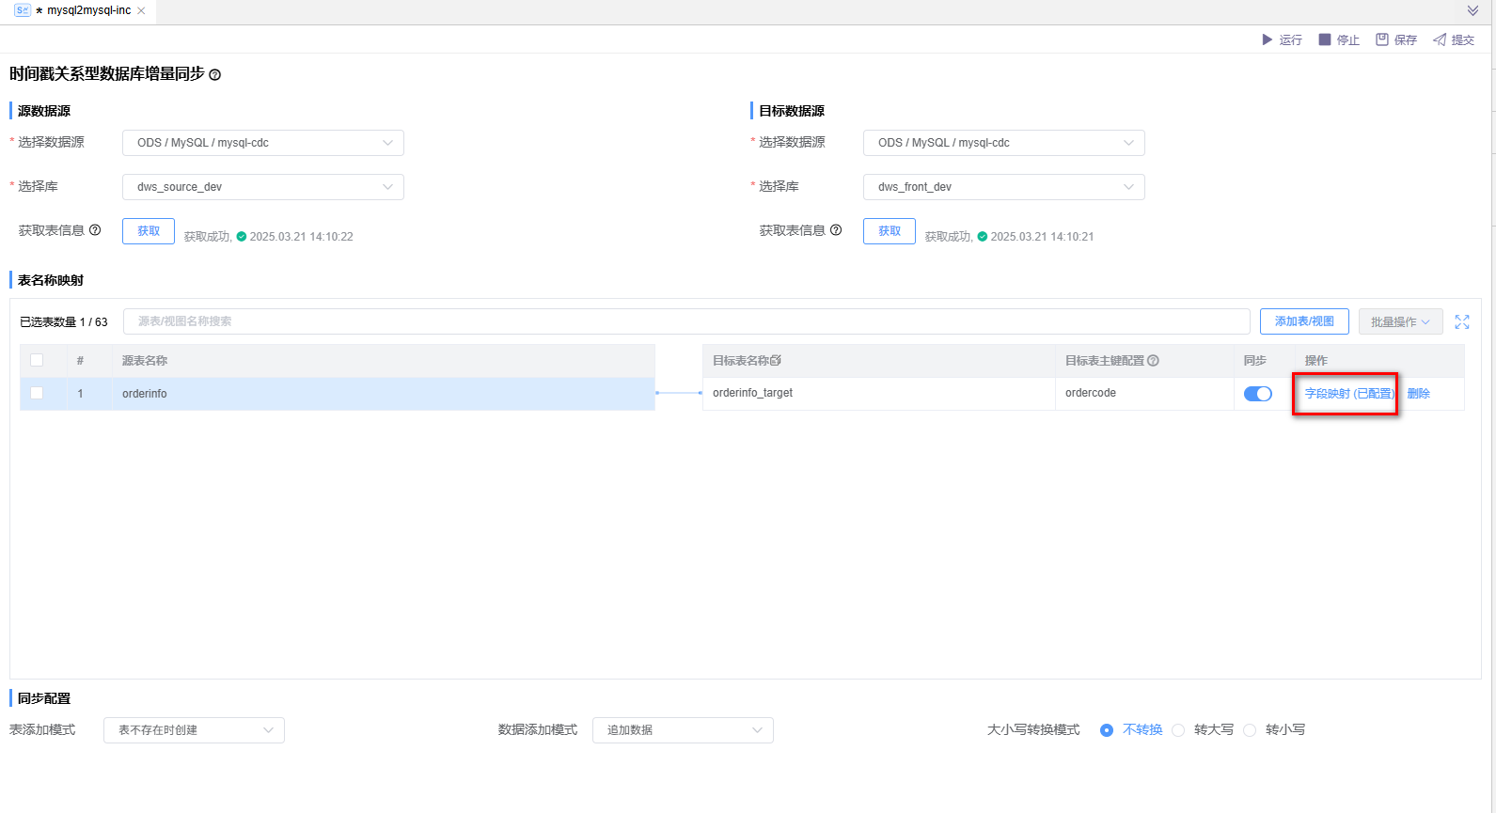
Task: Expand the 批量操作 dropdown
Action: 1400,321
